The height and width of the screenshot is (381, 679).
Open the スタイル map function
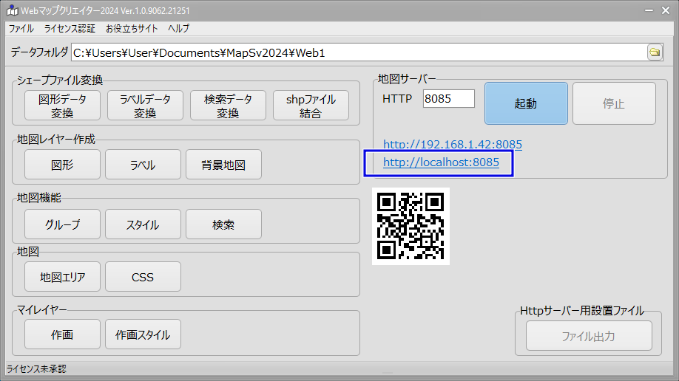pyautogui.click(x=143, y=224)
